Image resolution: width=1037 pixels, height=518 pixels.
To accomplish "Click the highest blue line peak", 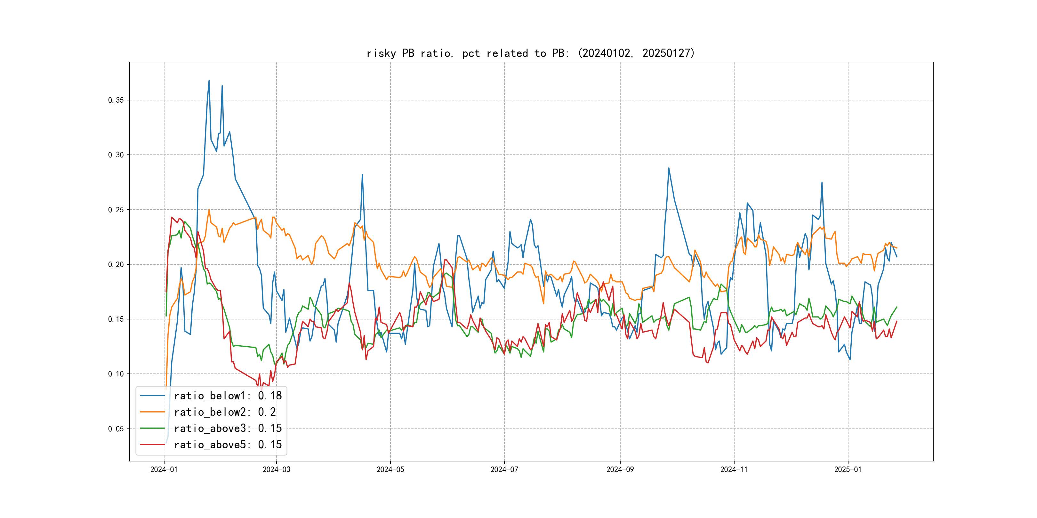I will click(209, 81).
